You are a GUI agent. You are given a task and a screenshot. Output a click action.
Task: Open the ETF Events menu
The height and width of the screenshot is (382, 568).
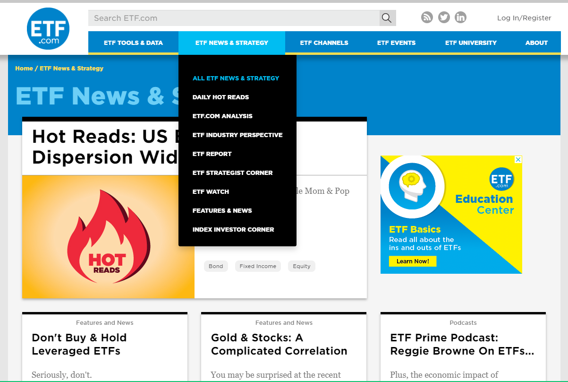(396, 43)
